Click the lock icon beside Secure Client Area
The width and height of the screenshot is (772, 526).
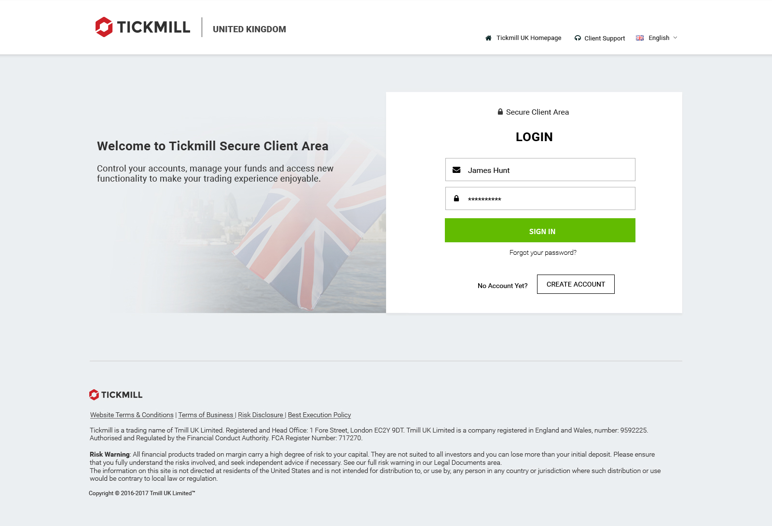coord(500,112)
